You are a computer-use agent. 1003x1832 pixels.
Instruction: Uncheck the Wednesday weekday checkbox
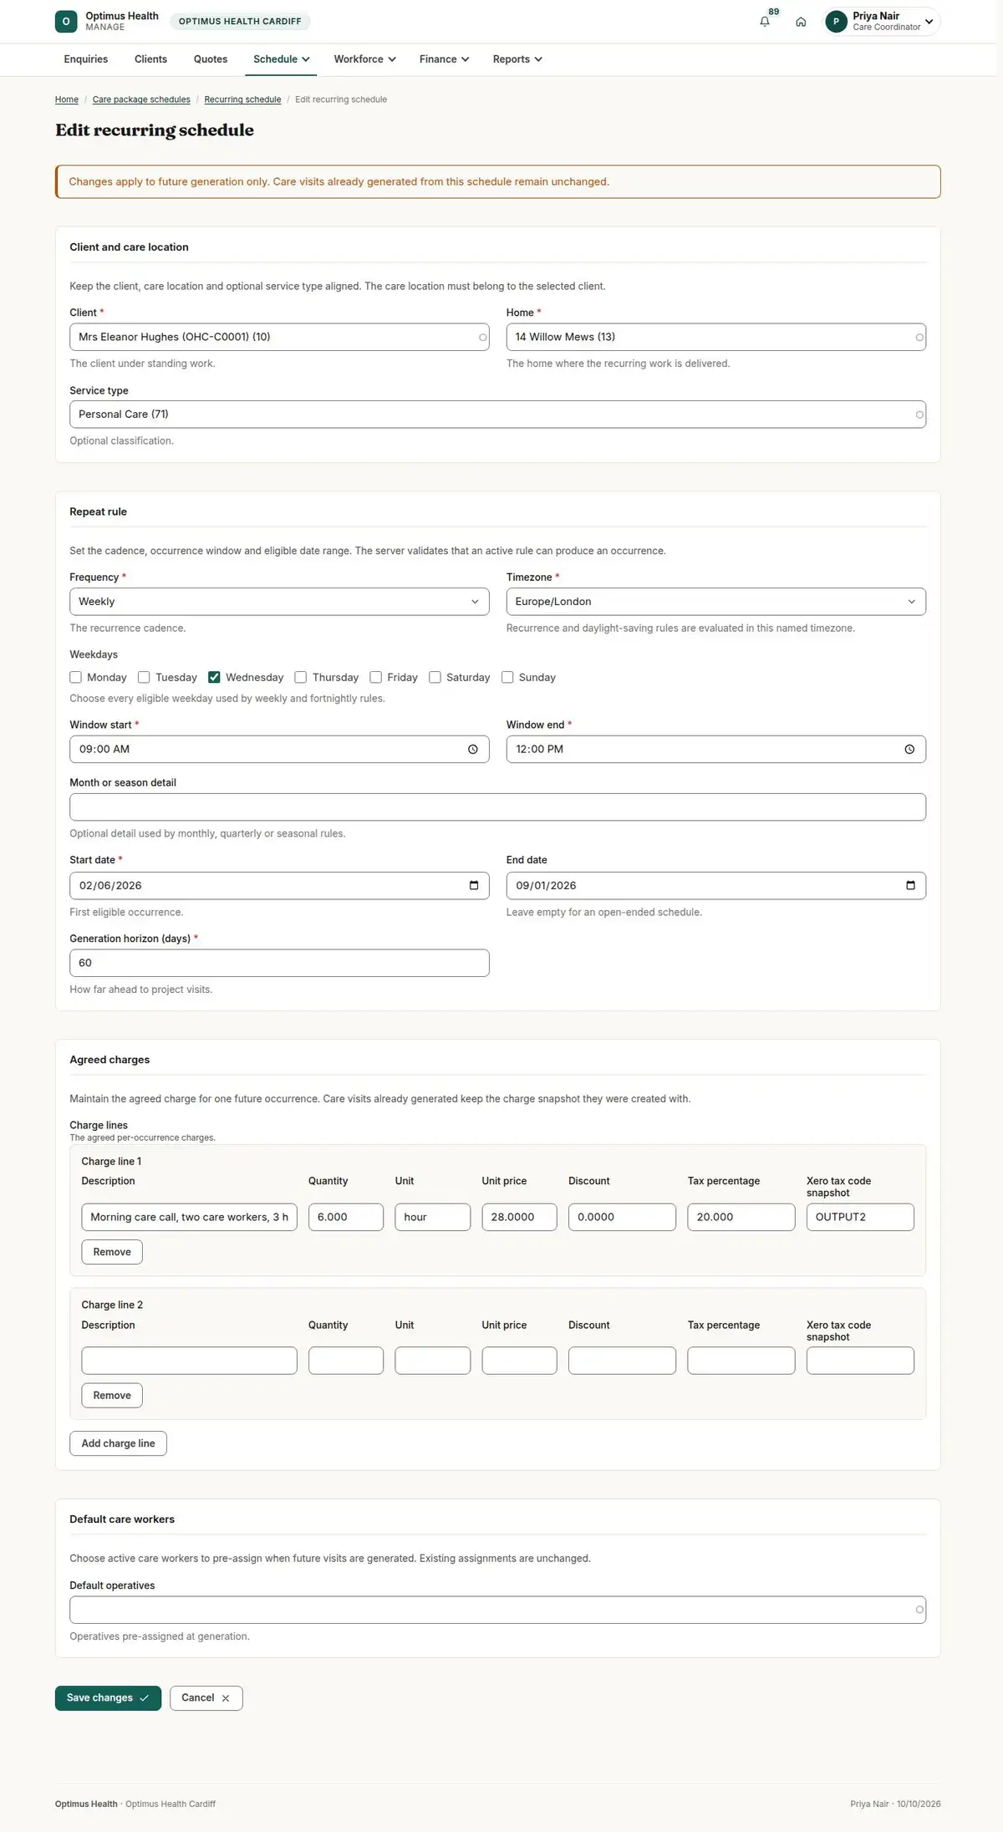click(214, 678)
